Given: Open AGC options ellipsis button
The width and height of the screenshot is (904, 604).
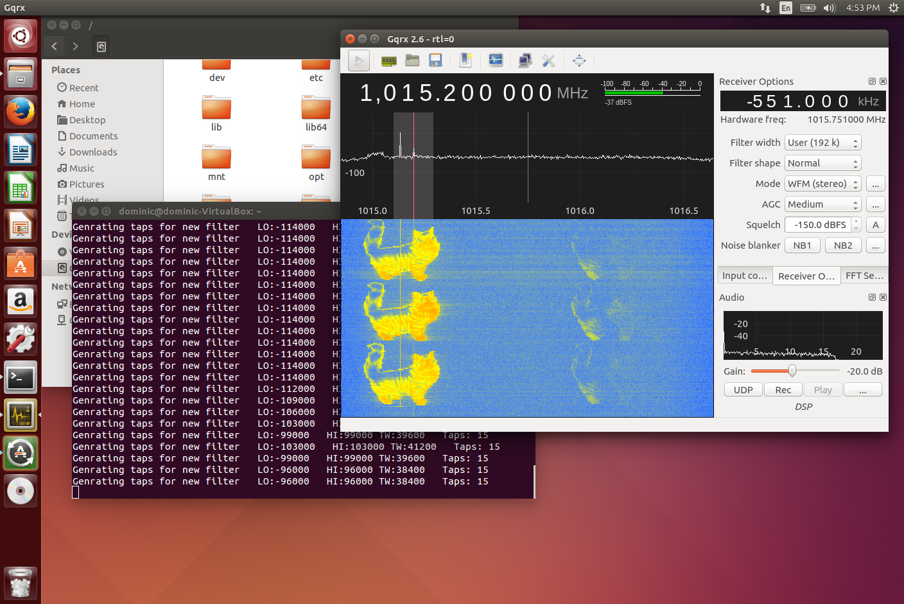Looking at the screenshot, I should tap(876, 204).
